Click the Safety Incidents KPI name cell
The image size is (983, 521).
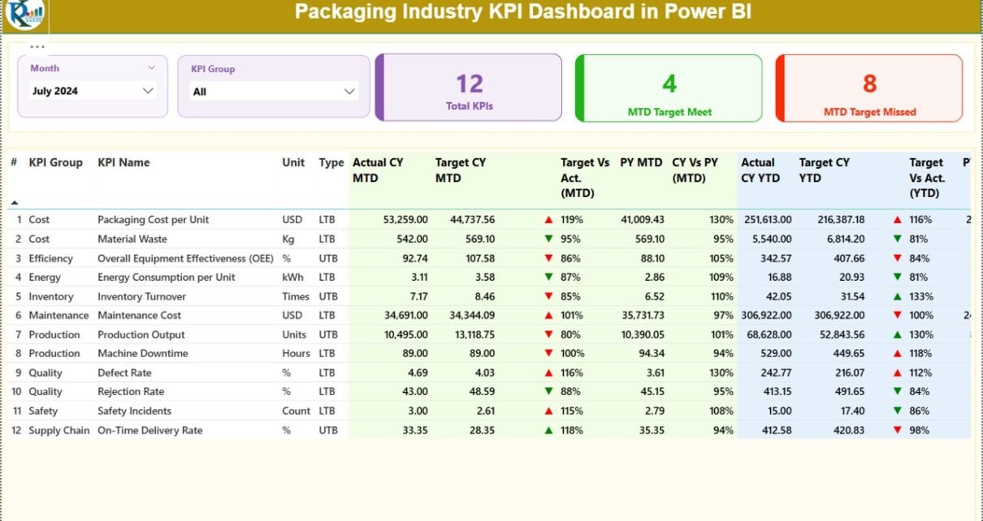[134, 411]
